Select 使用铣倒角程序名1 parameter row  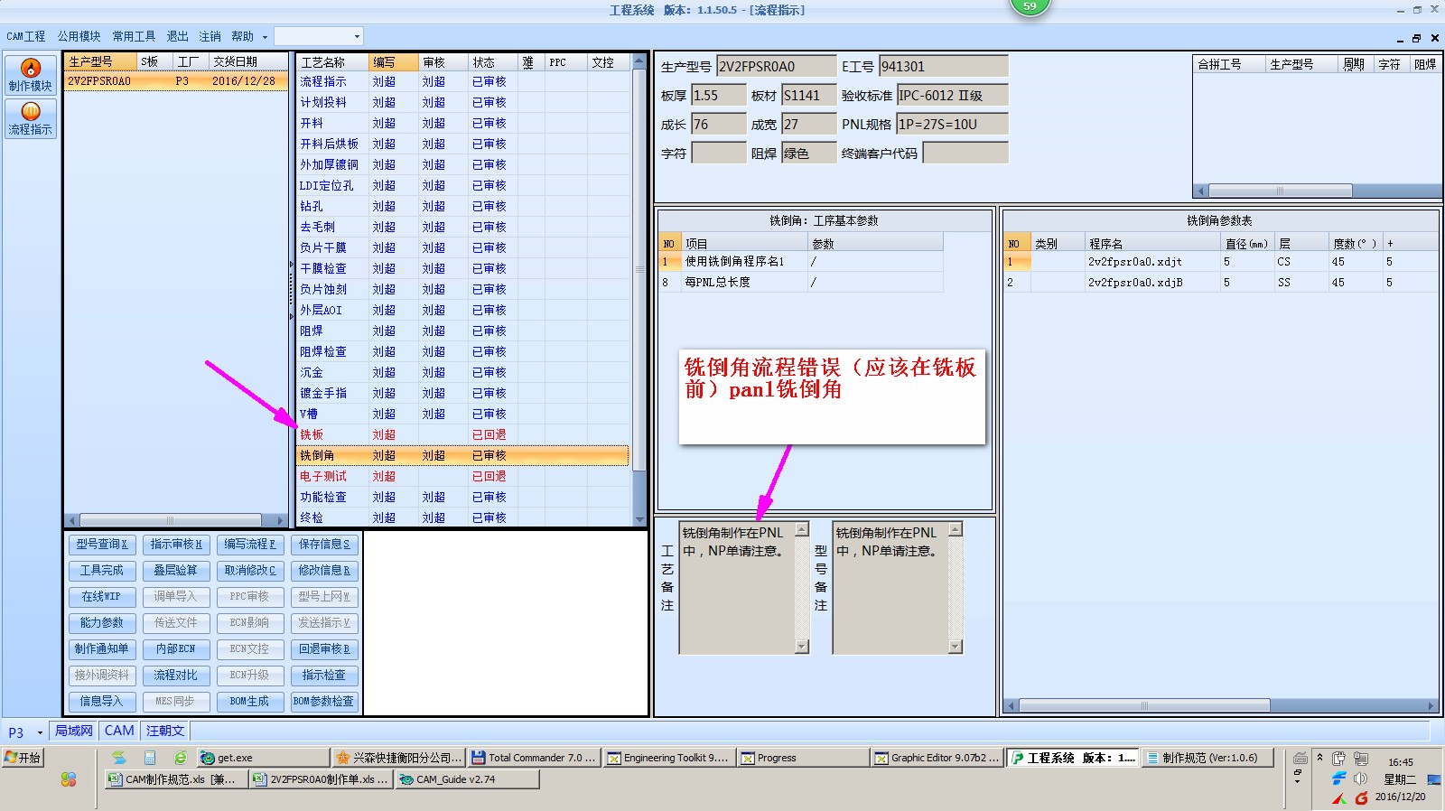801,261
